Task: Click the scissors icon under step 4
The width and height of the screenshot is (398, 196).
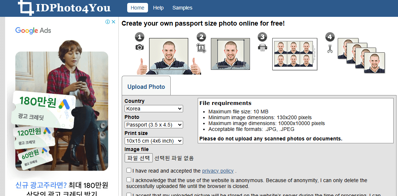Action: tap(330, 49)
